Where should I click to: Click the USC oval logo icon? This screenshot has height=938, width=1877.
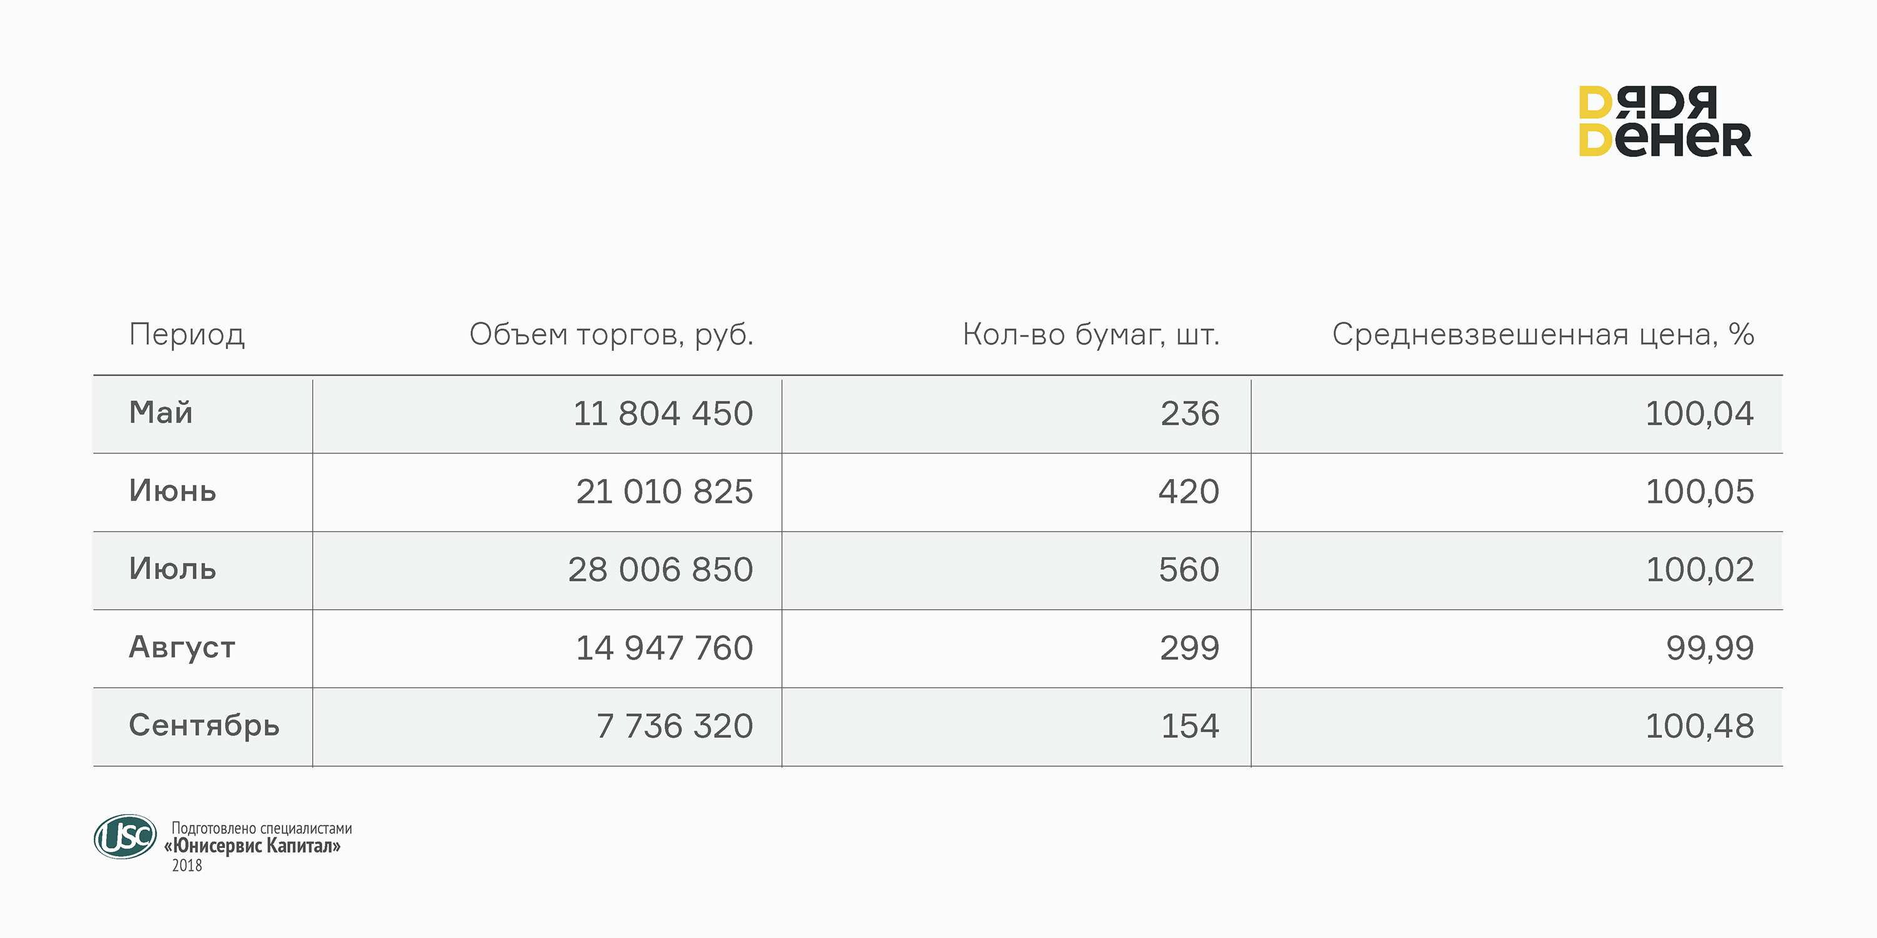[125, 836]
